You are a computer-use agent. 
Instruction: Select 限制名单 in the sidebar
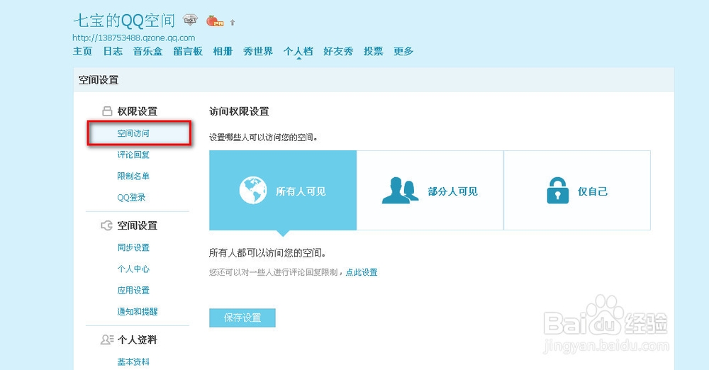click(133, 176)
